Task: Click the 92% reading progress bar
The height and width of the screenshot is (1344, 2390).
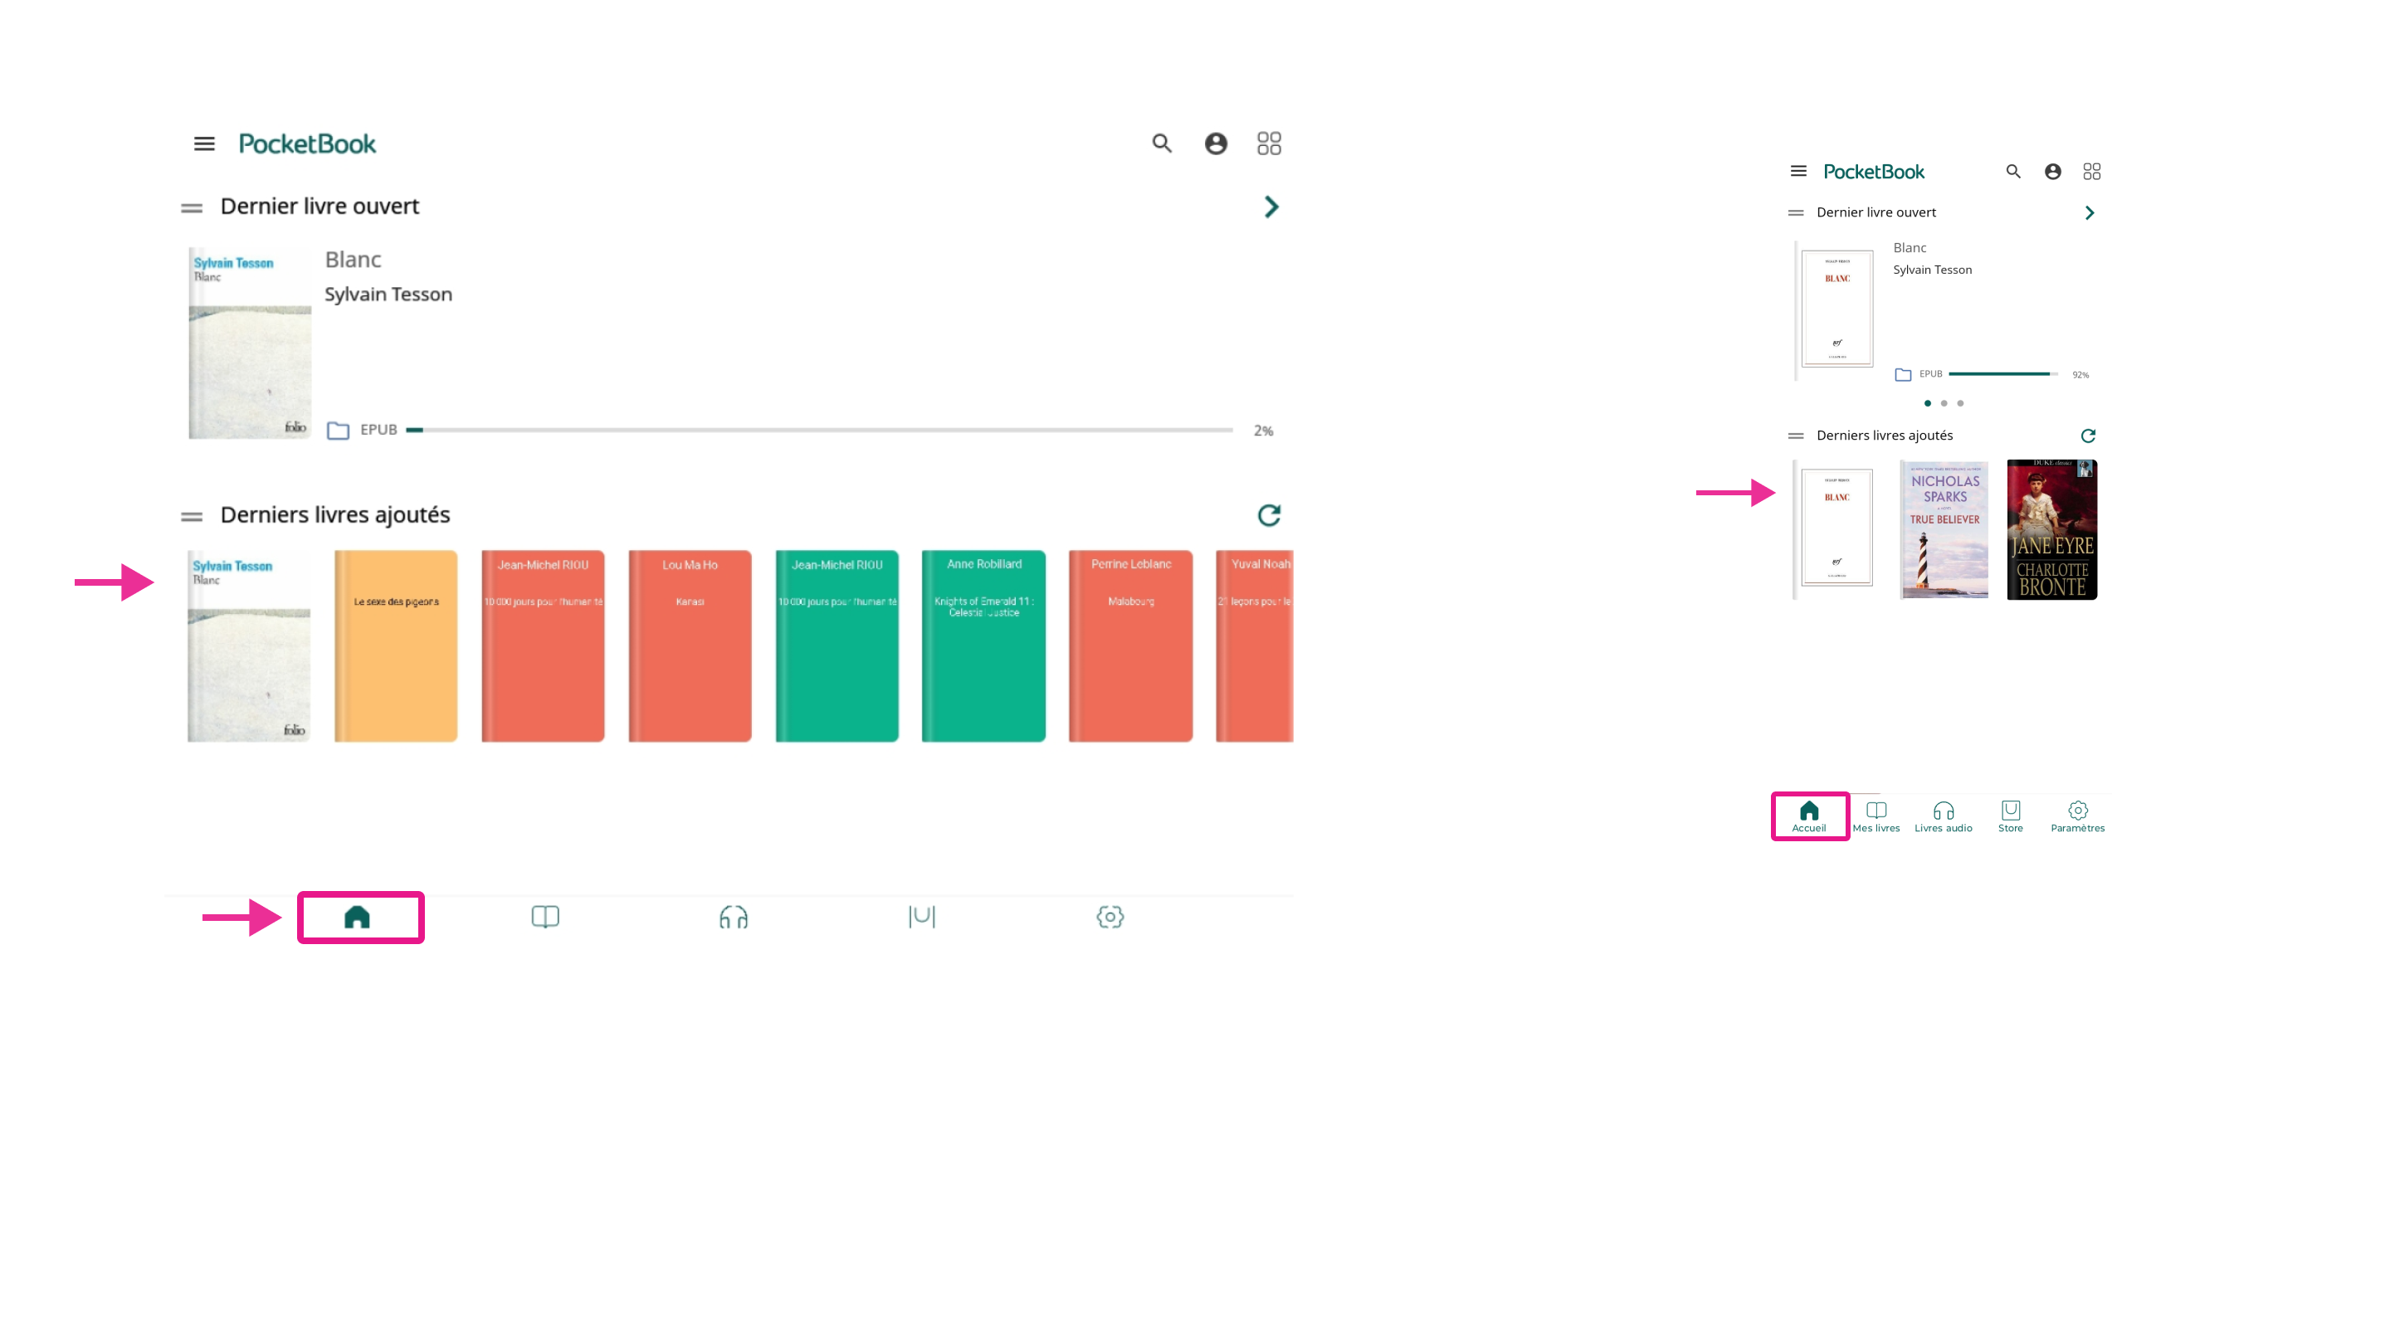Action: coord(2003,374)
